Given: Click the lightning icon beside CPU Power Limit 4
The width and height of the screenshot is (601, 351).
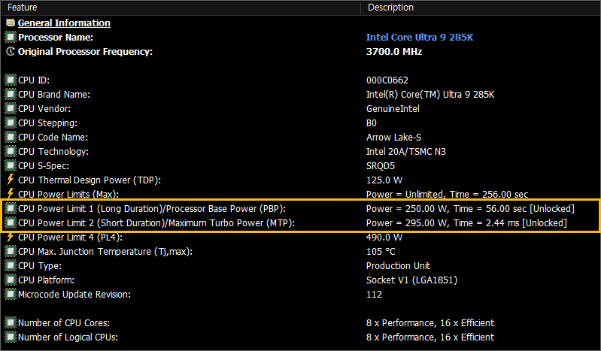Looking at the screenshot, I should (11, 237).
